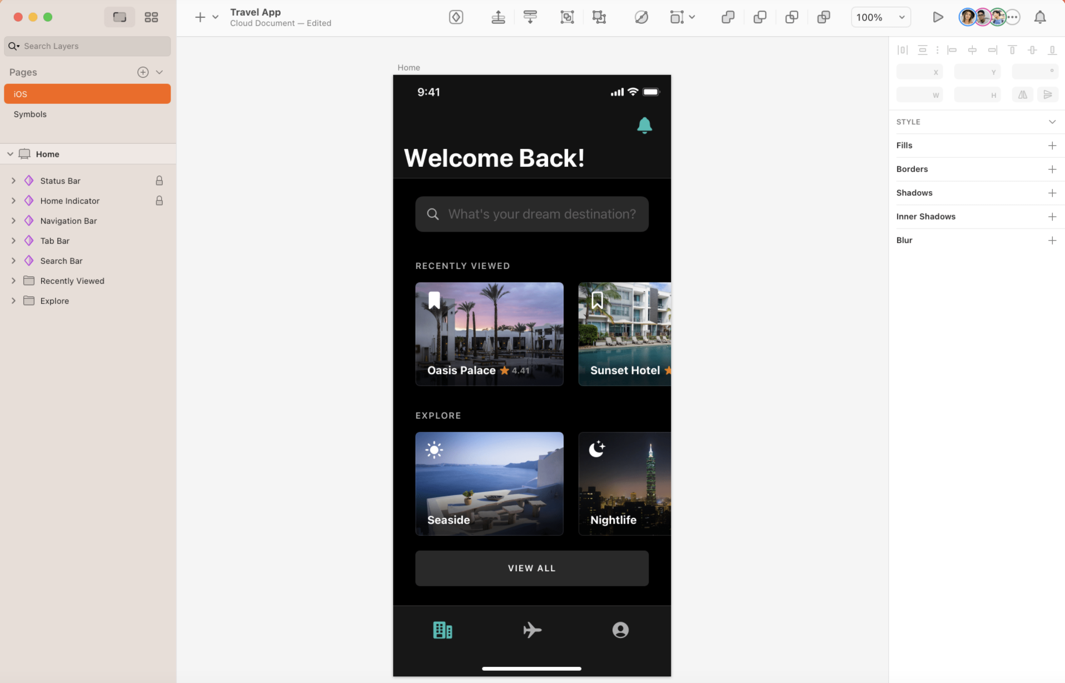Add a new fill in Fills section

(x=1052, y=146)
